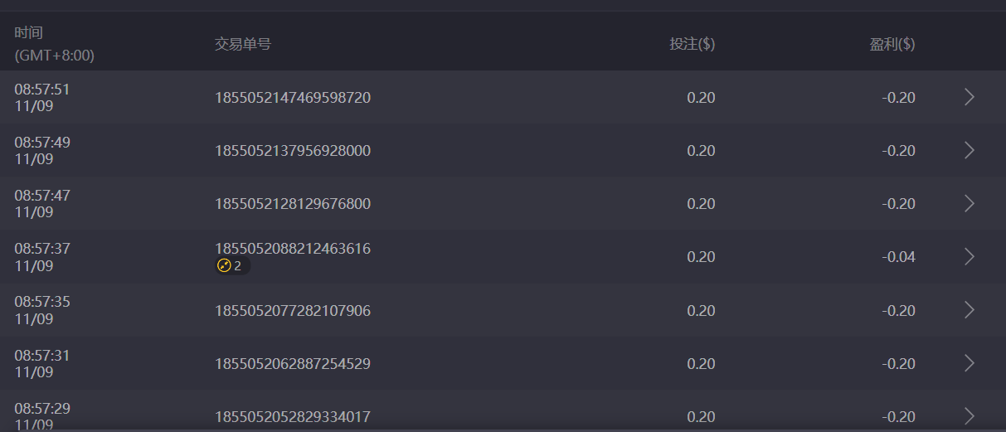The width and height of the screenshot is (1006, 432).
Task: Click the chevron on the 08:57:29 row
Action: (x=969, y=415)
